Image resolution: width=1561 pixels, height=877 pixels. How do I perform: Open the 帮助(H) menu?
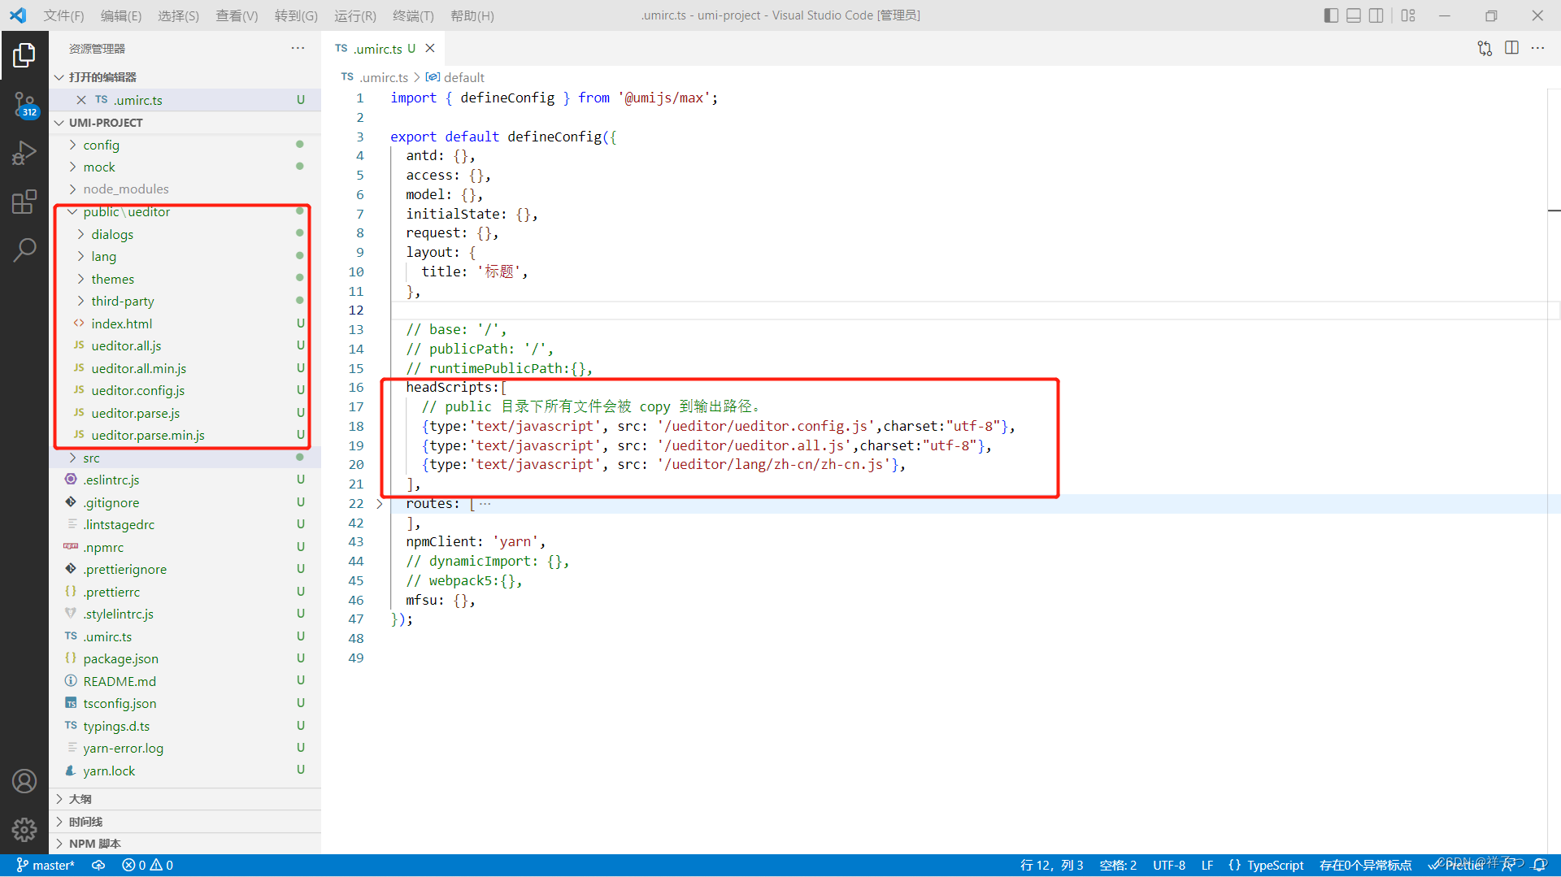(472, 15)
